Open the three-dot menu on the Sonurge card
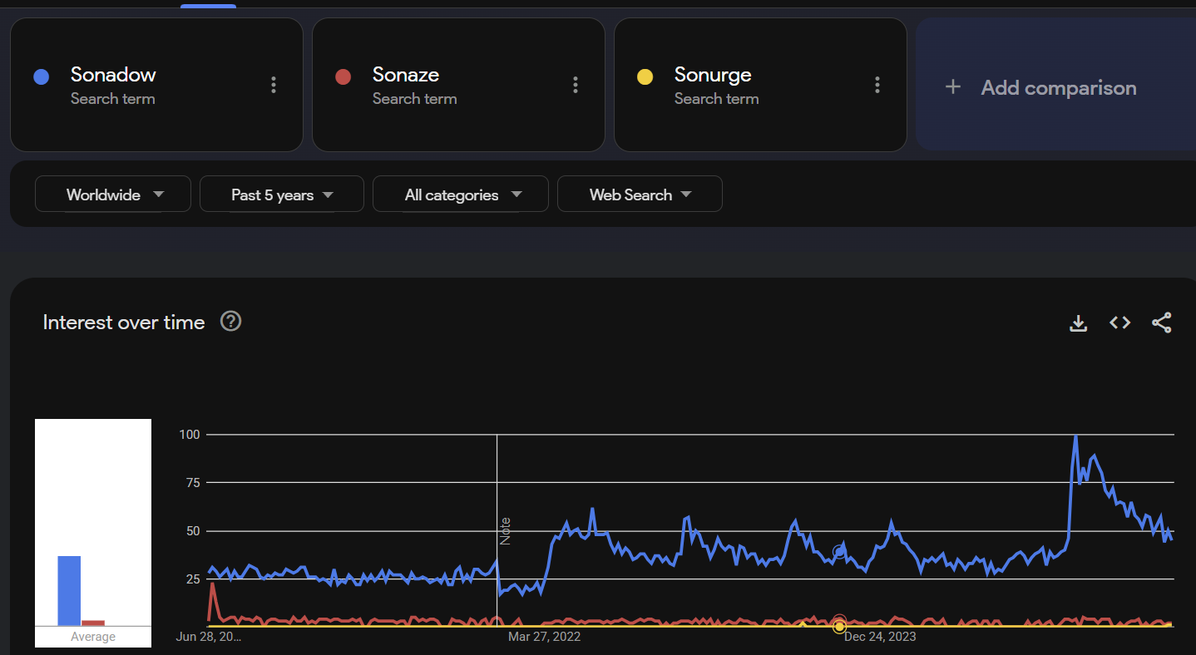 877,85
